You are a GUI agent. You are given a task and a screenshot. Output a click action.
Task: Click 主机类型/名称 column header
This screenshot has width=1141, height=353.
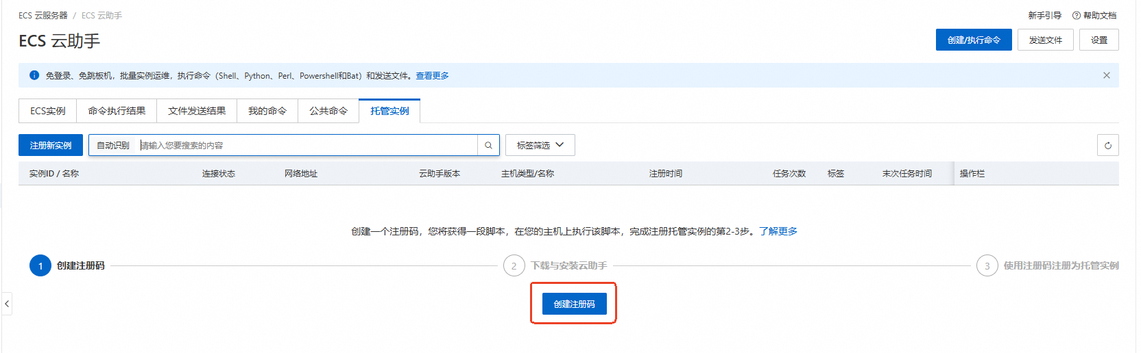[527, 174]
